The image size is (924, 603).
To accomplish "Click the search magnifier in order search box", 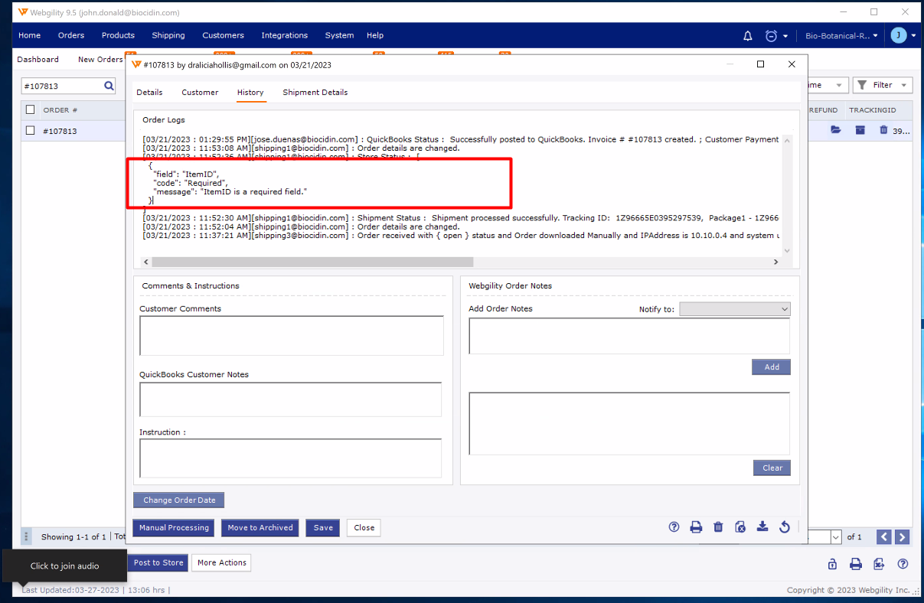I will (109, 86).
